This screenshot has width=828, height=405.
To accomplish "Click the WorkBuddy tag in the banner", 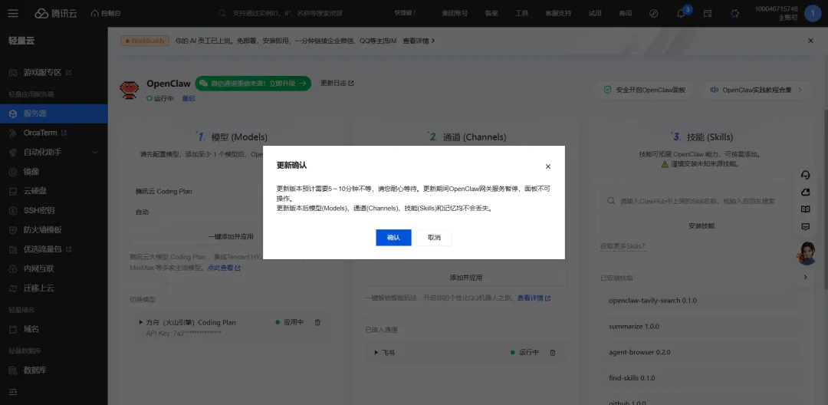I will (145, 41).
